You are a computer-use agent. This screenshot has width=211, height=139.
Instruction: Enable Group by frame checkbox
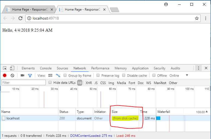pos(65,75)
